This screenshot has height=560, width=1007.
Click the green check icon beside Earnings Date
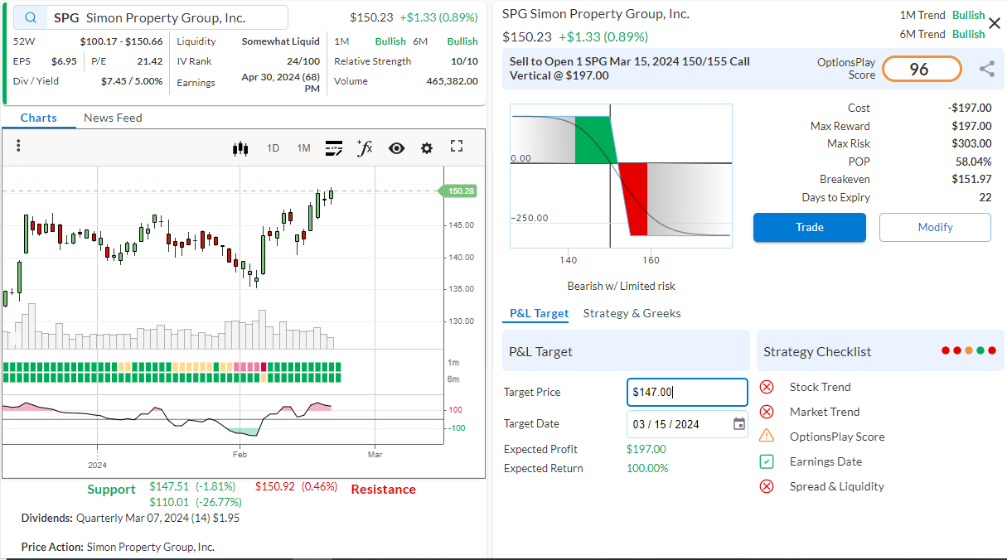click(x=767, y=461)
